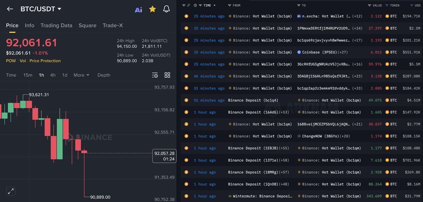Screen dimensions: 423x202
Task: Click the Bitcoin icon in the $31.79M row
Action: pos(186,196)
